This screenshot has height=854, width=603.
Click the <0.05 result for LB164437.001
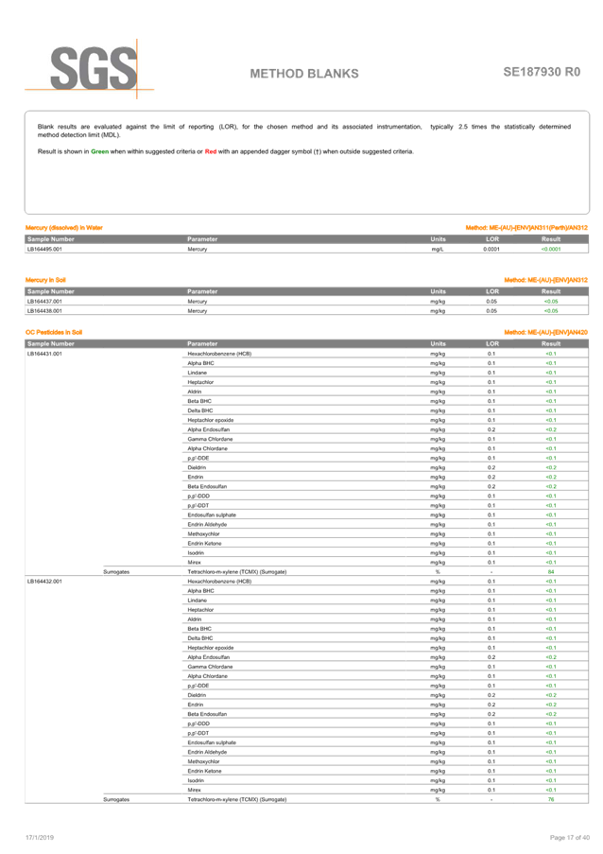point(551,301)
